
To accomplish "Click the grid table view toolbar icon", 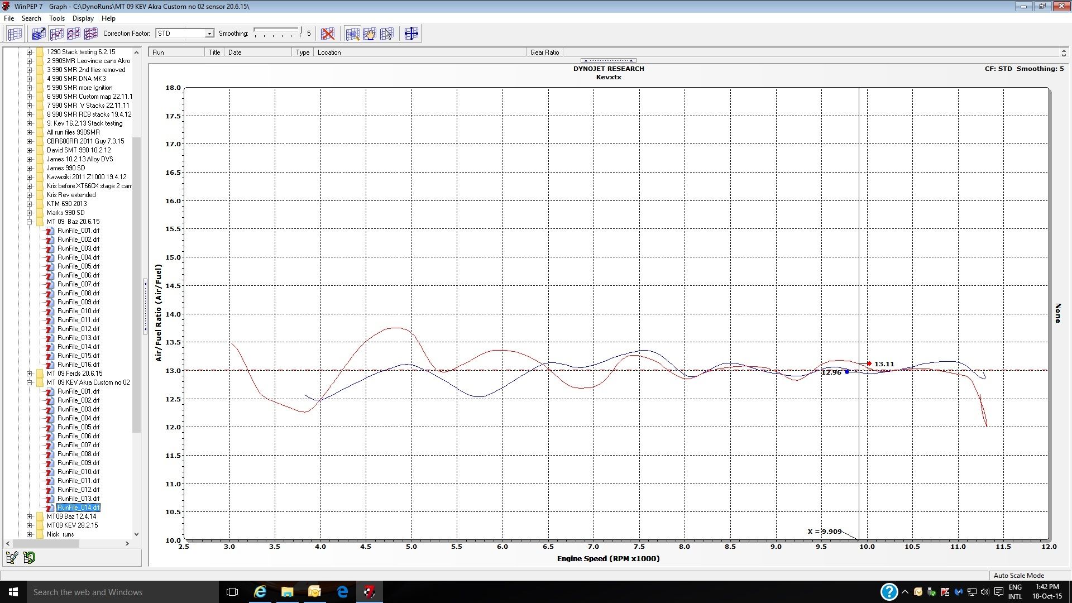I will [15, 34].
